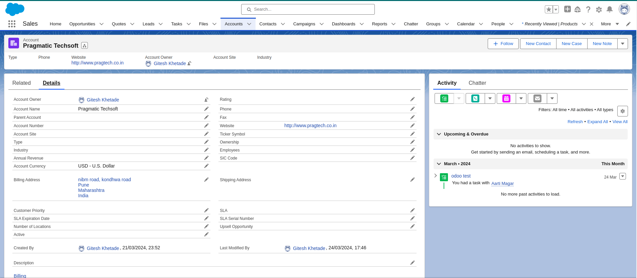This screenshot has height=278, width=637.
Task: Edit the Rating field pencil
Action: pyautogui.click(x=413, y=99)
